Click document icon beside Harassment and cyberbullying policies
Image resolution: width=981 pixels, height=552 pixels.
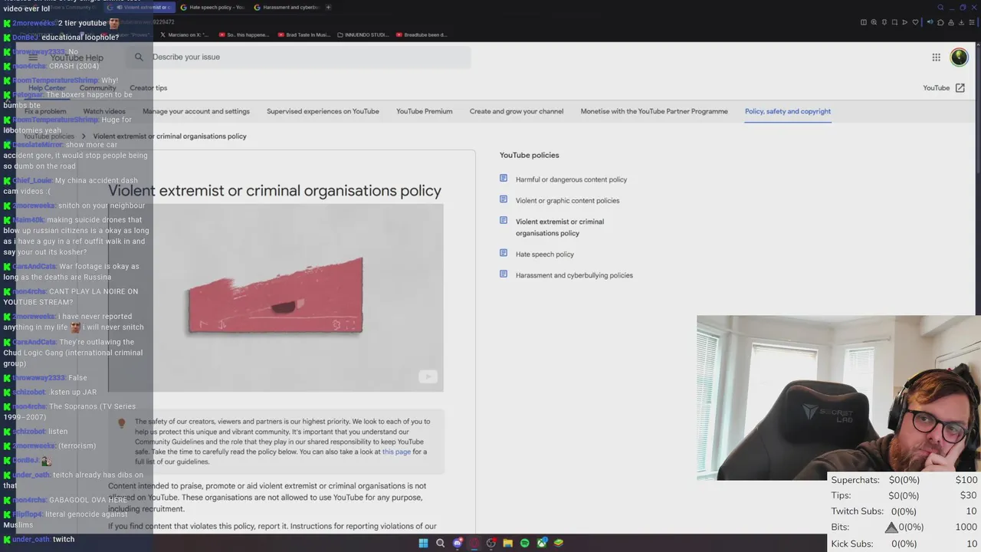tap(504, 274)
